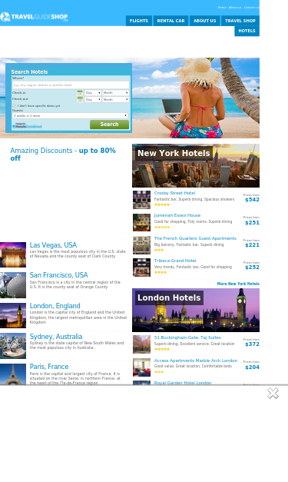The width and height of the screenshot is (288, 482).
Task: Click the small Home link at top
Action: click(x=222, y=8)
